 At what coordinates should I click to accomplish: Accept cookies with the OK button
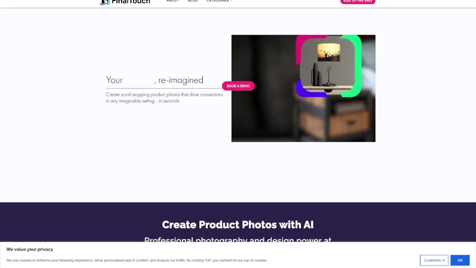click(x=460, y=261)
